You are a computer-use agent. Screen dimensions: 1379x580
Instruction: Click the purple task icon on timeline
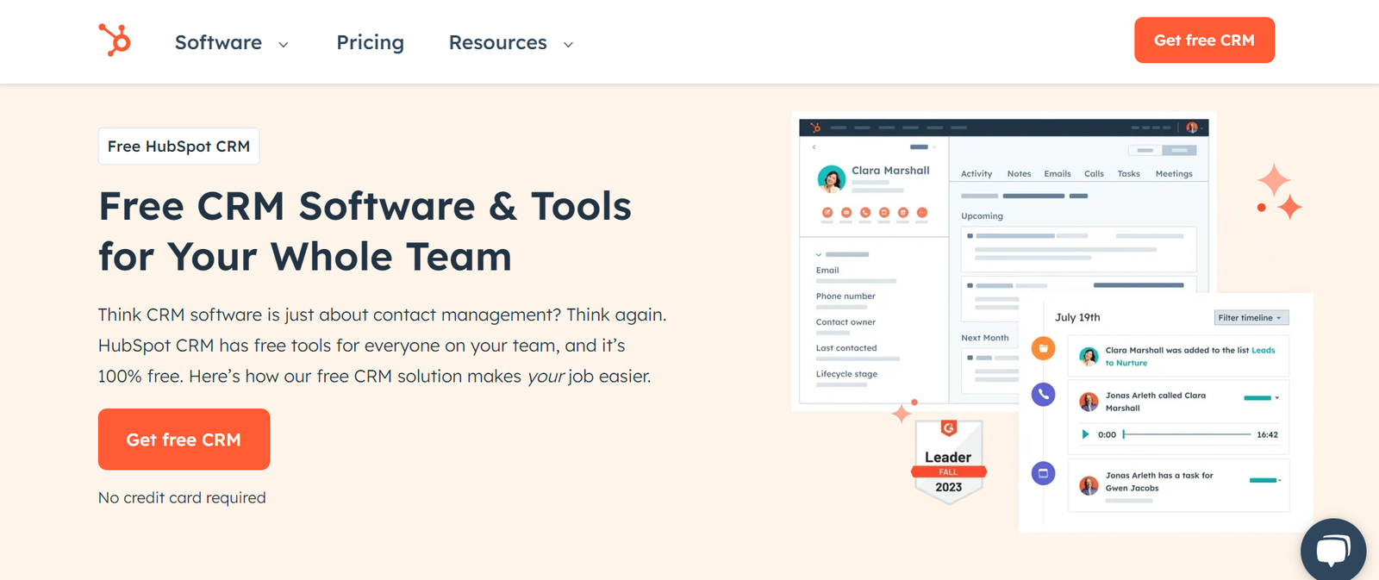pos(1043,473)
